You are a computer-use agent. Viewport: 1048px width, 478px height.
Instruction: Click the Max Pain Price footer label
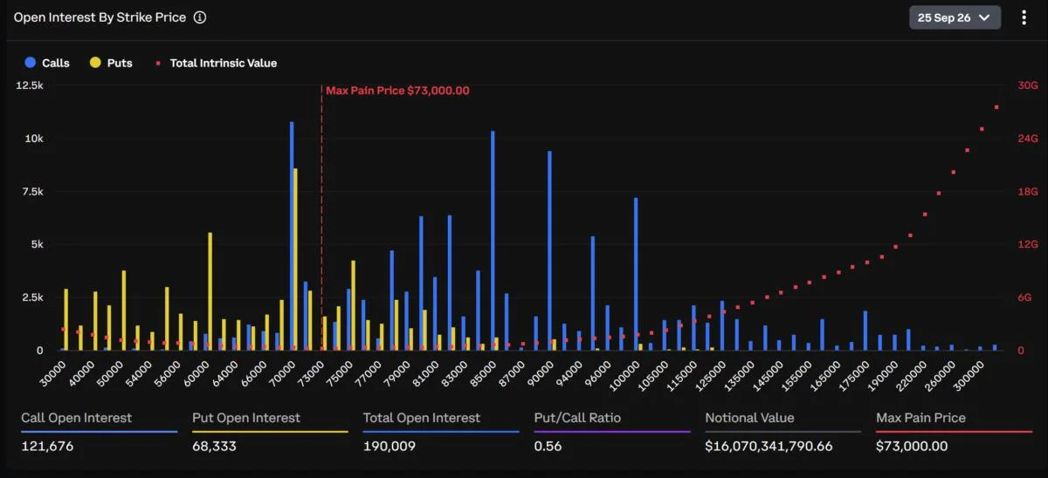(x=921, y=418)
